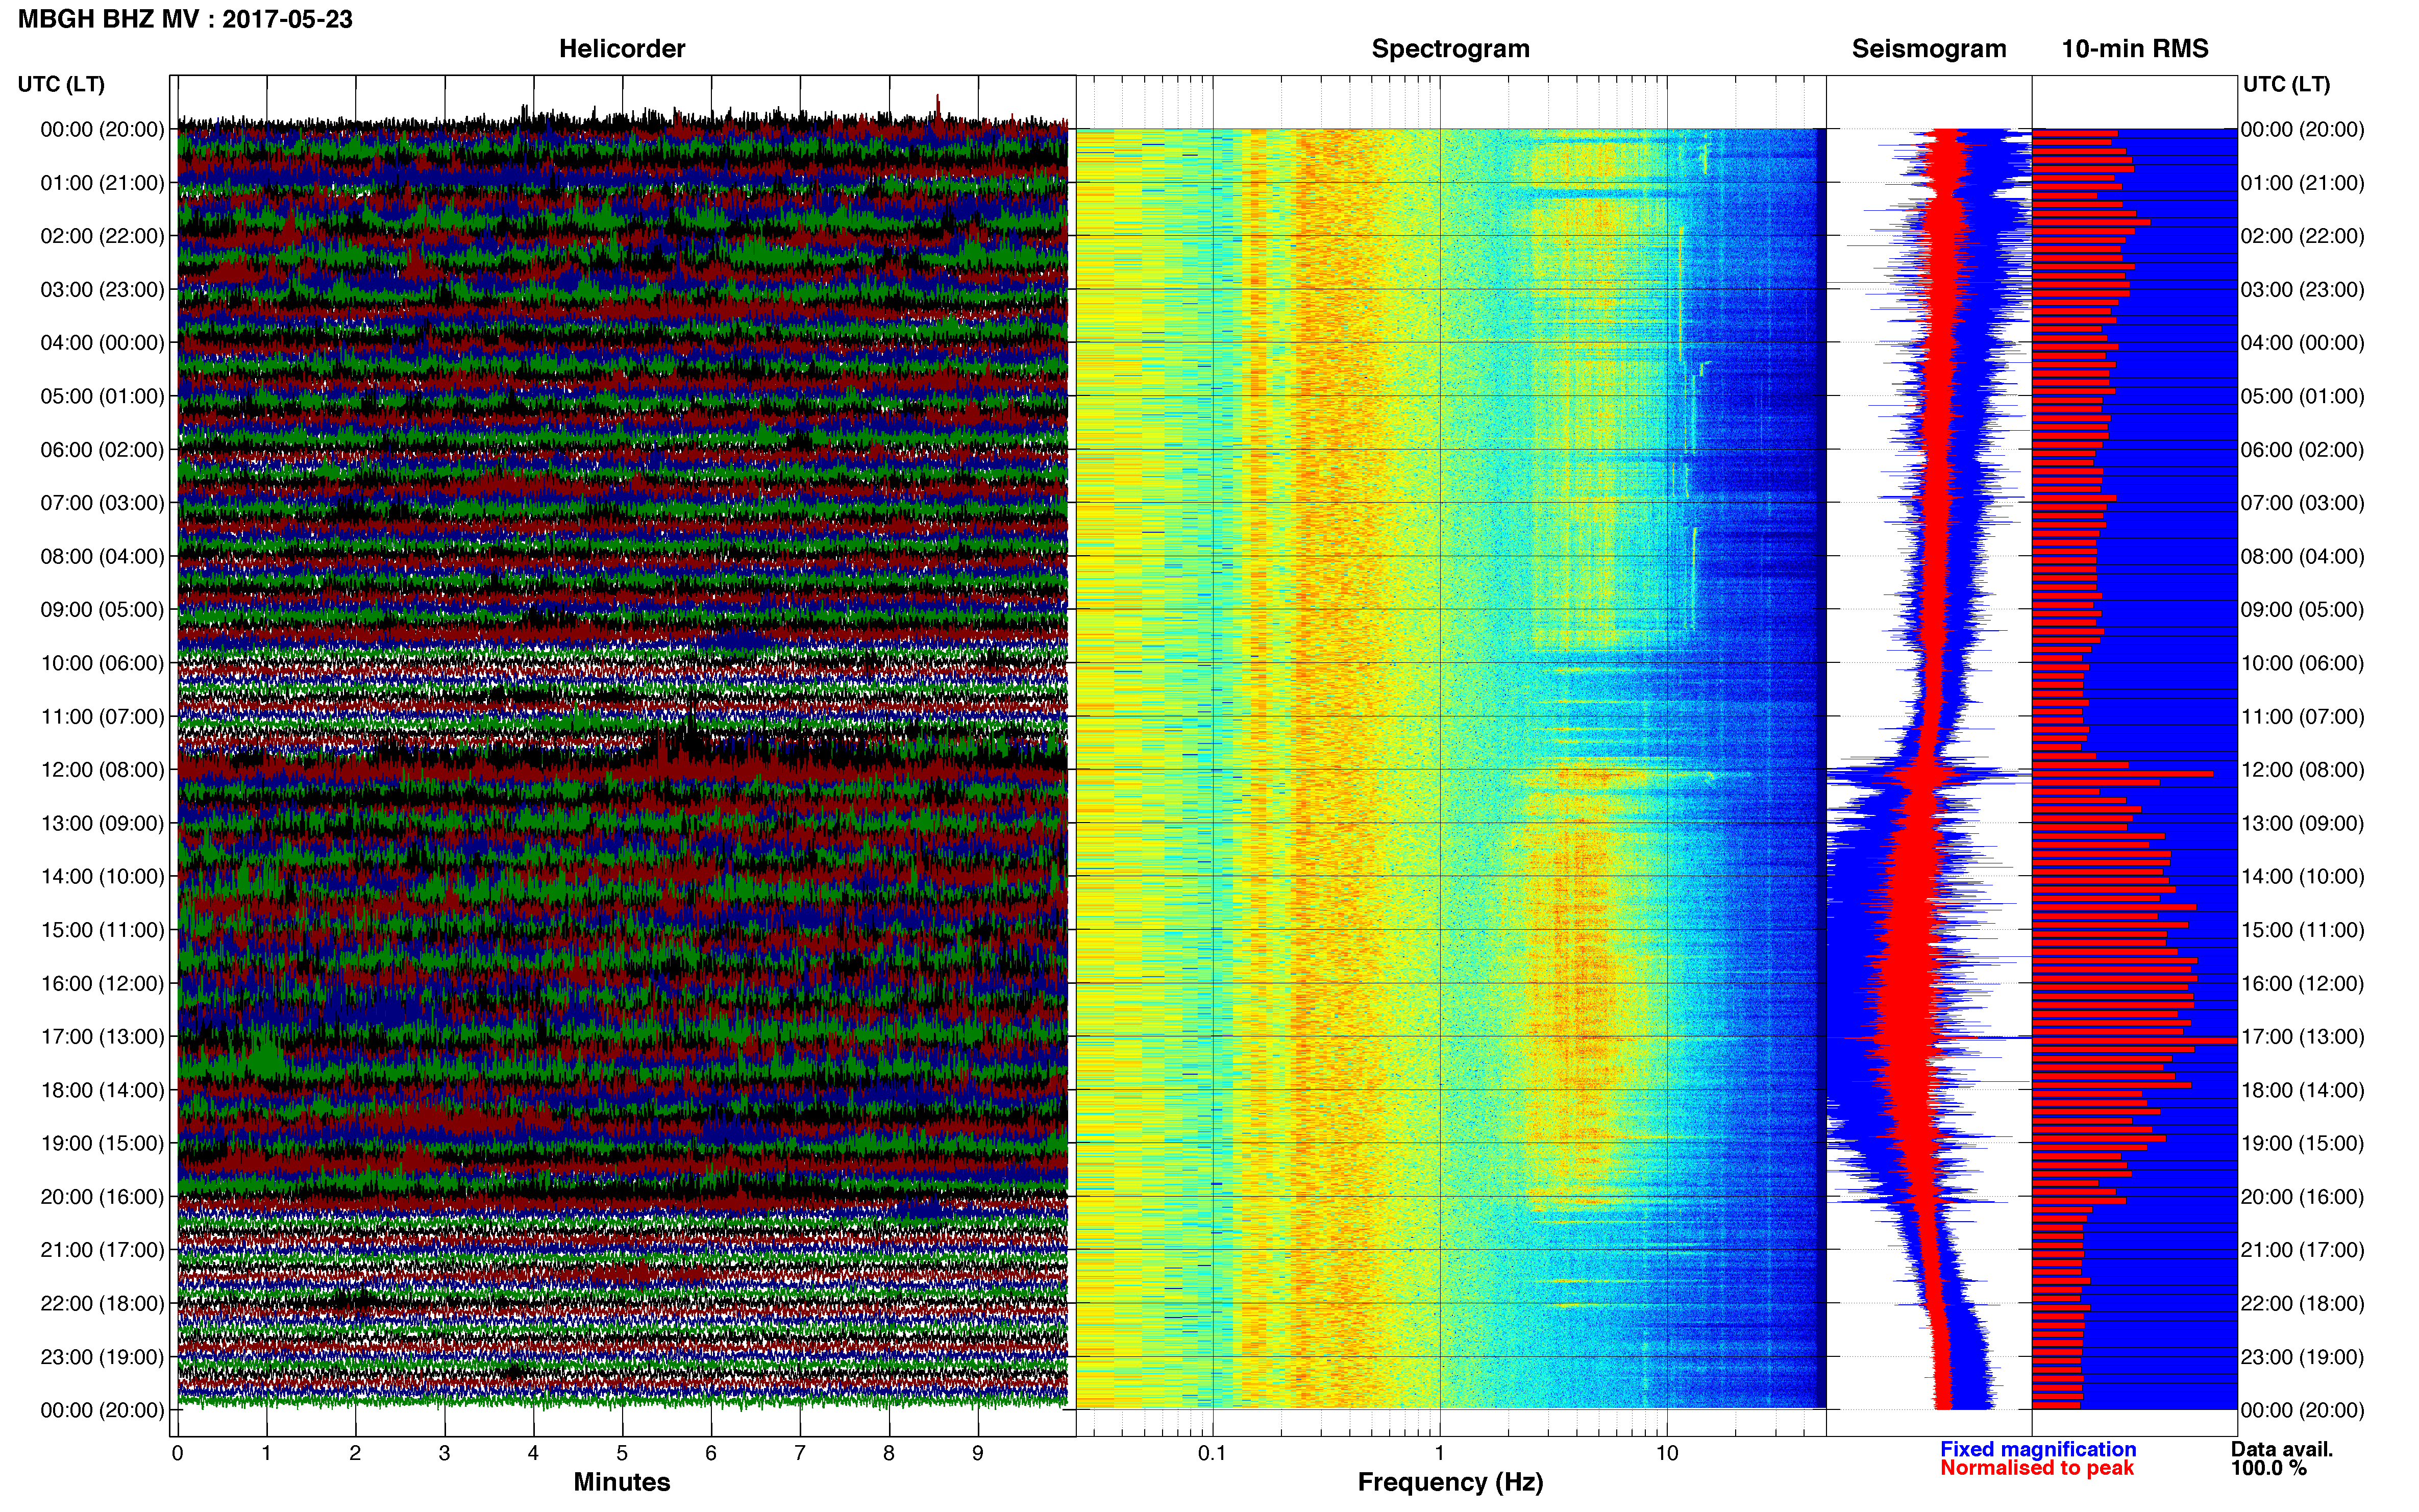Click the left '01:00 (21:00)' time label
Viewport: 2419px width, 1512px height.
pyautogui.click(x=102, y=183)
